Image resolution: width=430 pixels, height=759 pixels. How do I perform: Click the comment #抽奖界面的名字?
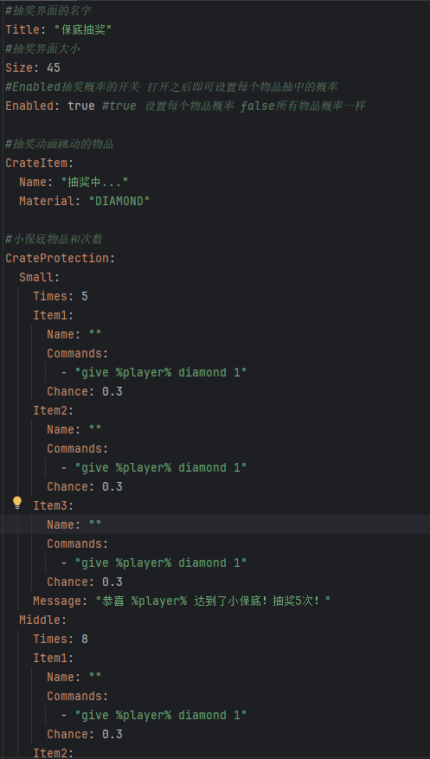(x=48, y=10)
